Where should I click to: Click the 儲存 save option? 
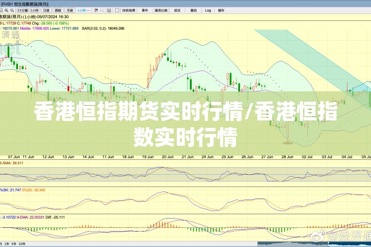tap(221, 10)
